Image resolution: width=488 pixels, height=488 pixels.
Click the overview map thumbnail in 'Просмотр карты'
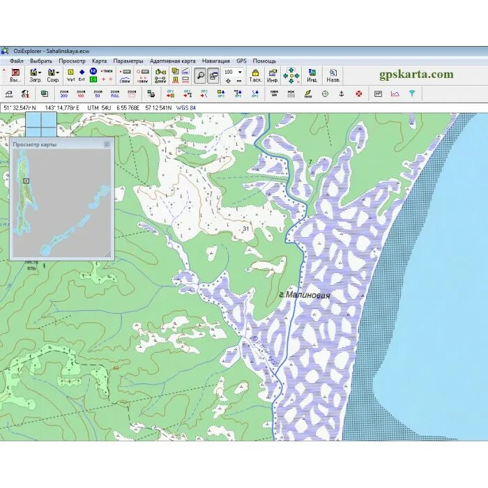61,203
